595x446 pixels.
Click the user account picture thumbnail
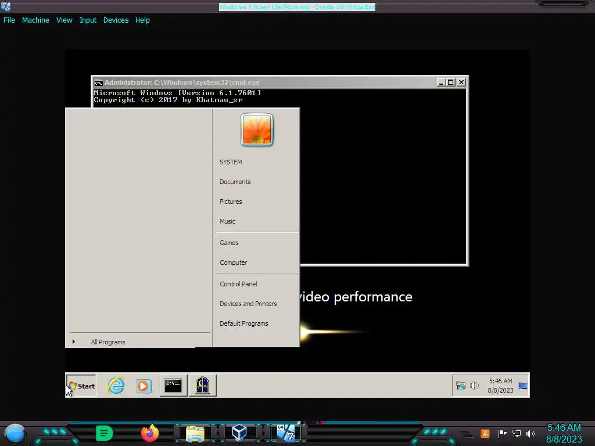[x=257, y=130]
